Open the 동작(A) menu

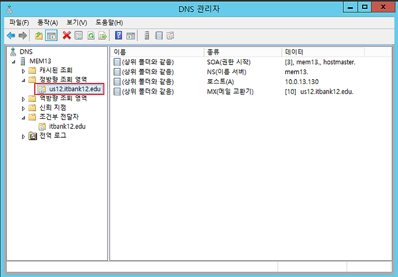48,23
